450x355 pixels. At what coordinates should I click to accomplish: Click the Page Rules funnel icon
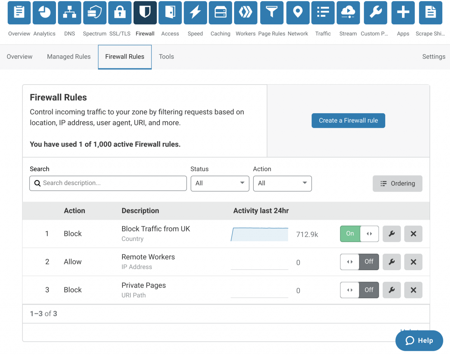(272, 13)
